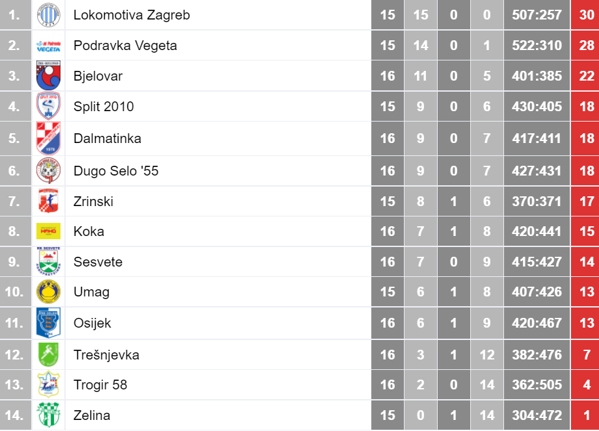Image resolution: width=599 pixels, height=431 pixels.
Task: Click the Trogir 58 team name
Action: 100,384
